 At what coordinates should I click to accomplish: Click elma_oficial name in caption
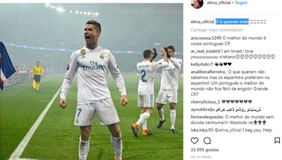pos(202,22)
